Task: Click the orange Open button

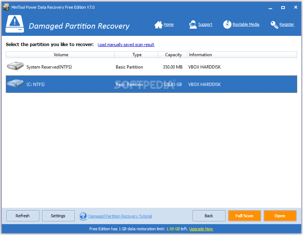Action: (280, 216)
